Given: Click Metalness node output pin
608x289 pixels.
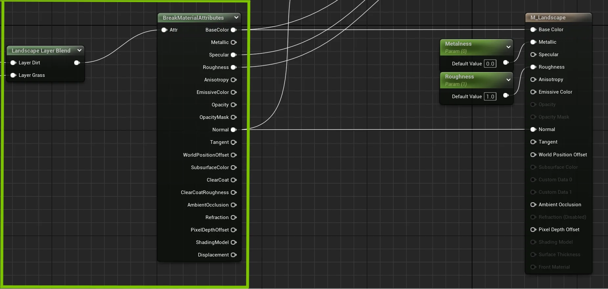Looking at the screenshot, I should (506, 62).
